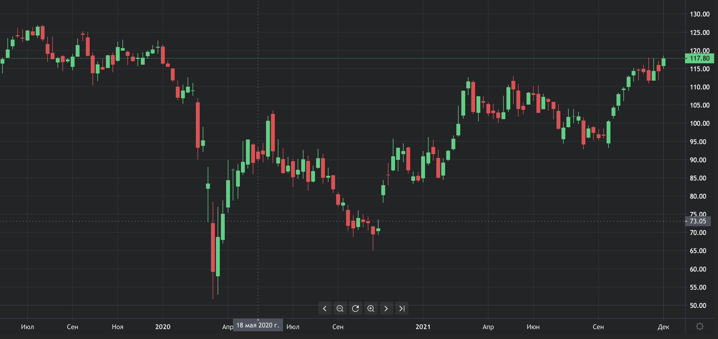Open chart settings gear icon
The image size is (718, 339).
(700, 326)
